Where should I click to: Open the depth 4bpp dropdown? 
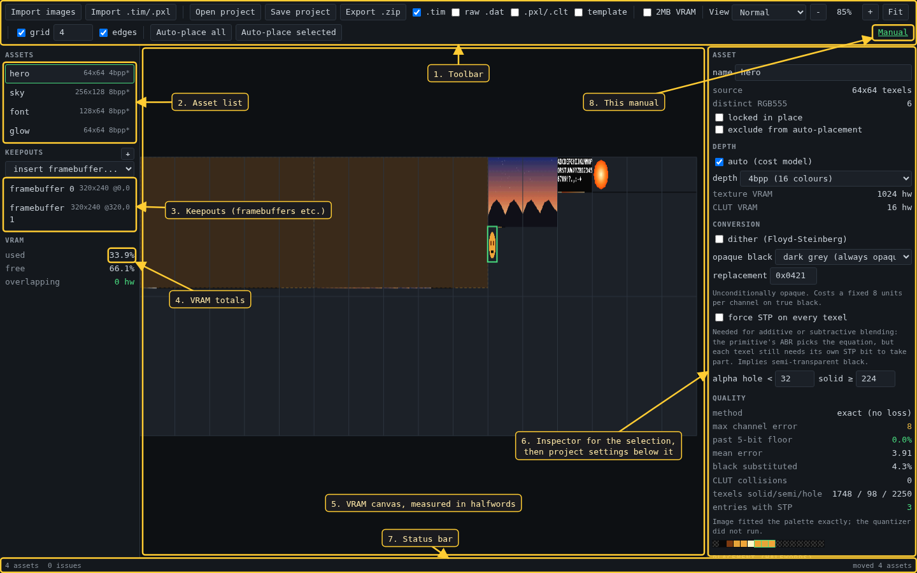[826, 179]
